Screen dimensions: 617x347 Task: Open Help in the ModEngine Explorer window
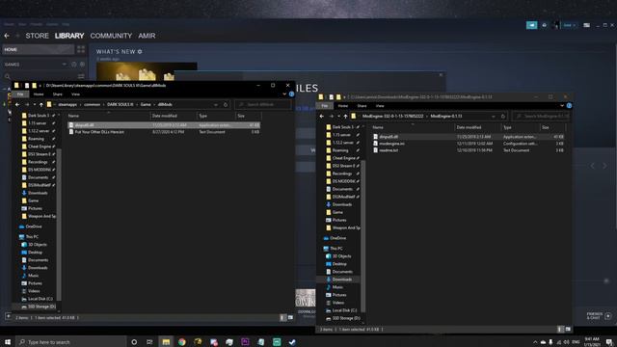[x=569, y=105]
